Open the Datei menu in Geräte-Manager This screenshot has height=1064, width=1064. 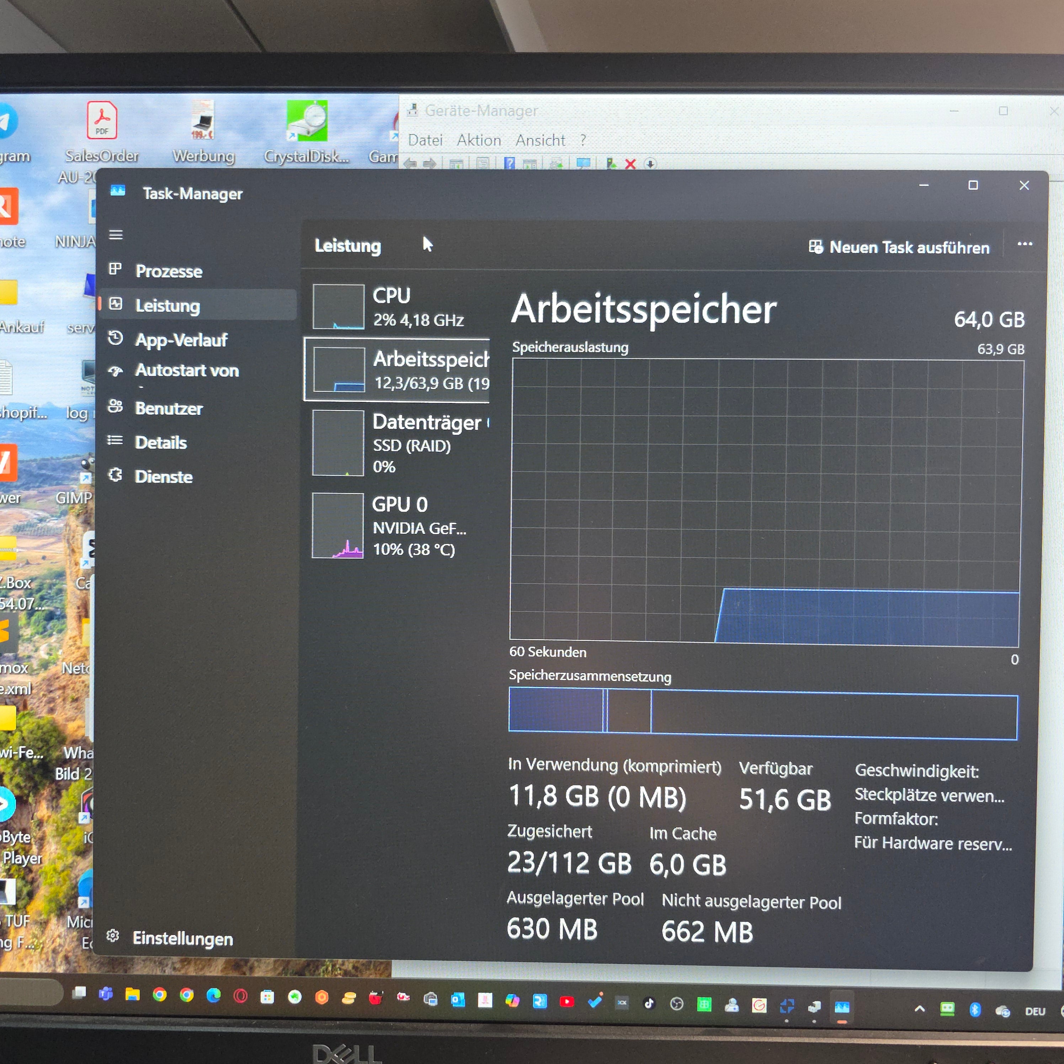(425, 140)
